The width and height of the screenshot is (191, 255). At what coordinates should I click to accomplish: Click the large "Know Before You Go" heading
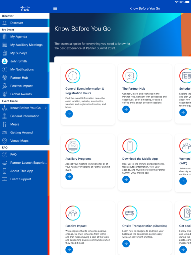click(x=83, y=29)
